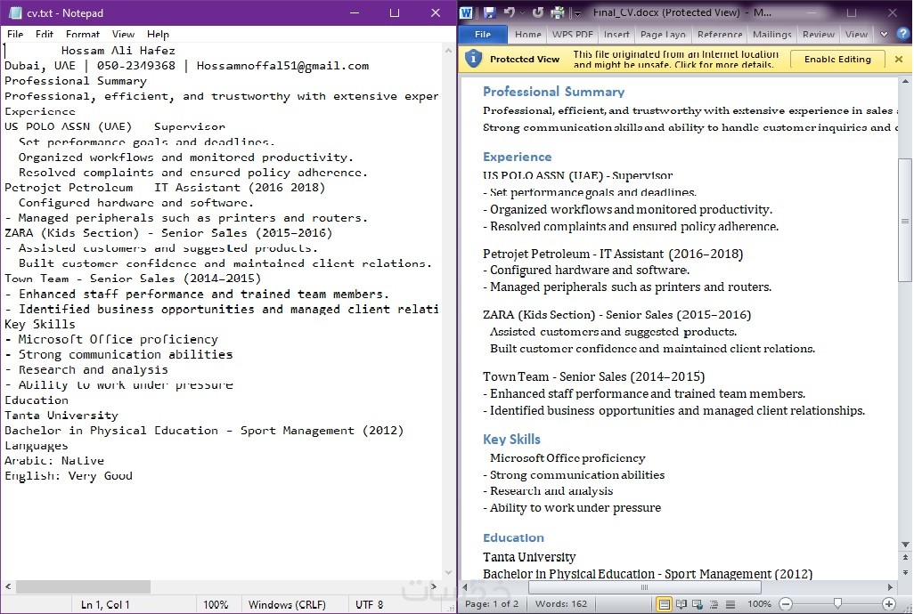Open the File tab in Word
Image resolution: width=914 pixels, height=614 pixels.
click(483, 35)
